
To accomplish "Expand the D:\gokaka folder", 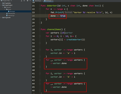I will click(1, 3).
